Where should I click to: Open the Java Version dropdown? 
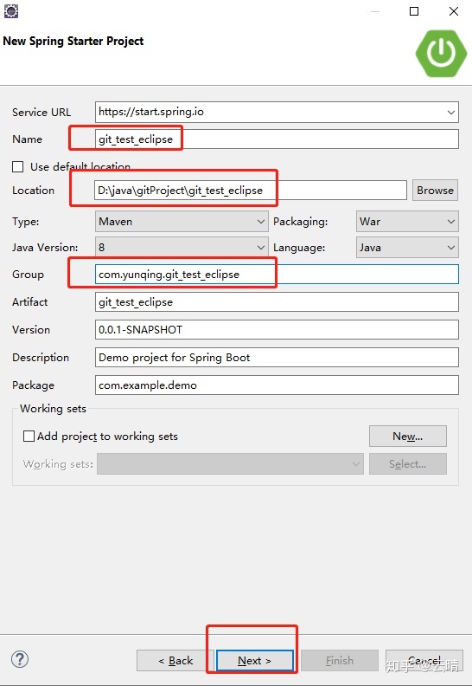tap(182, 247)
